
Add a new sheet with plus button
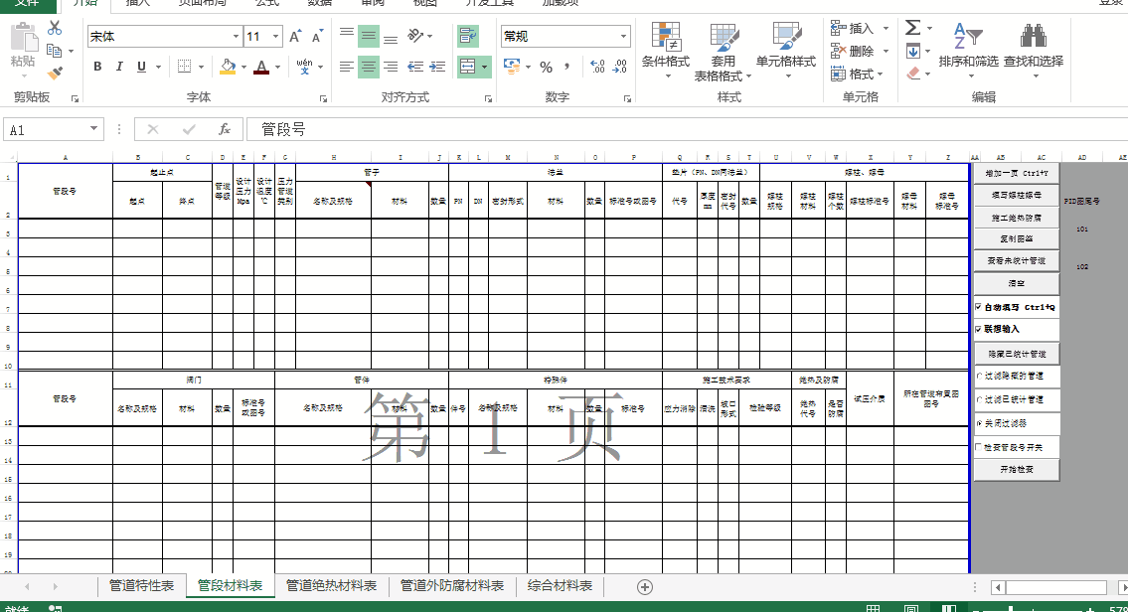(x=645, y=587)
